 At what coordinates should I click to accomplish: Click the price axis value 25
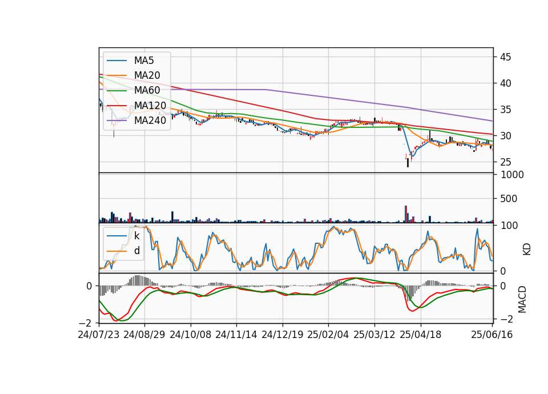pos(506,162)
